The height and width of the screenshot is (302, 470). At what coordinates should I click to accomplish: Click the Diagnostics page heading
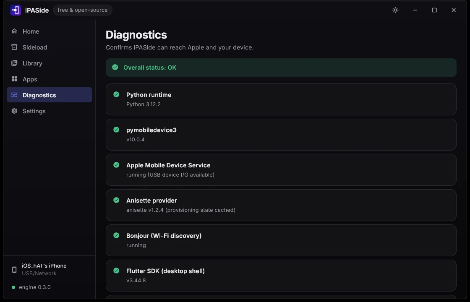(136, 35)
